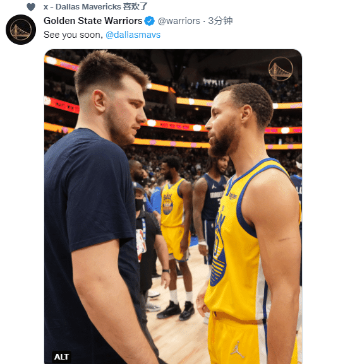Viewport: 338px width, 364px height.
Task: Click the blue verified badge
Action: pyautogui.click(x=150, y=21)
